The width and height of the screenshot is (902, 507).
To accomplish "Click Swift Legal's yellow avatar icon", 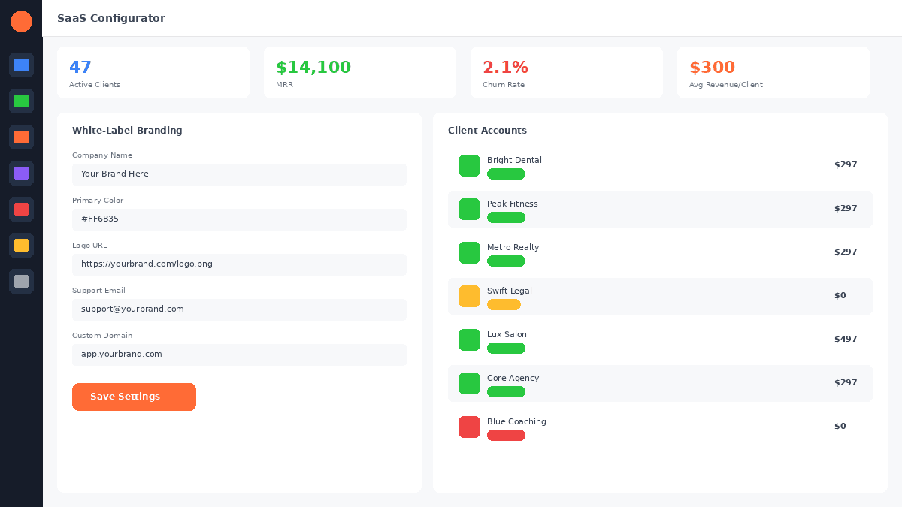I will point(469,296).
